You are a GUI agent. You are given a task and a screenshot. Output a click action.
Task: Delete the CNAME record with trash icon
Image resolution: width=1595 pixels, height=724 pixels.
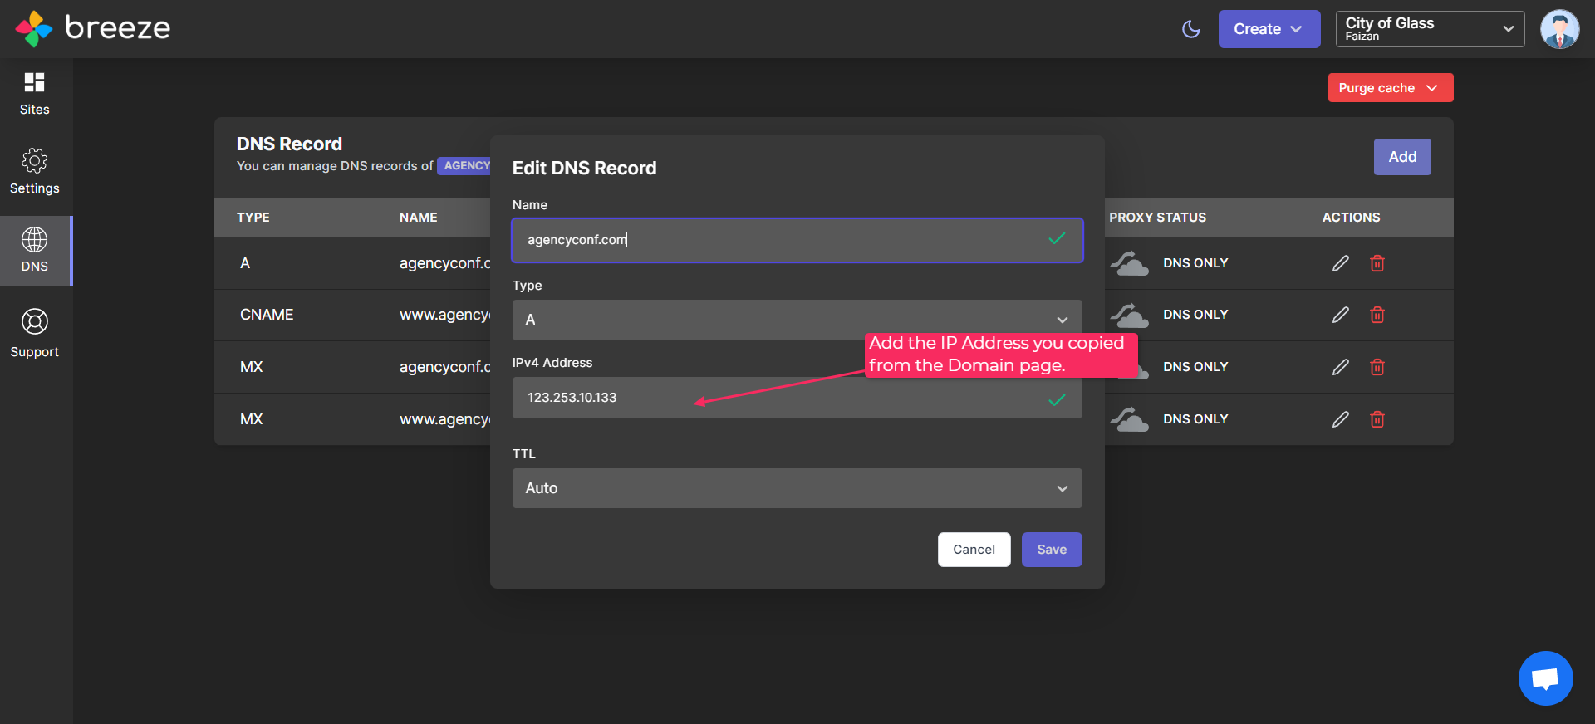1377,315
